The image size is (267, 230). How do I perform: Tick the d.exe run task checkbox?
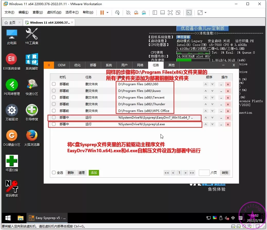point(54,124)
